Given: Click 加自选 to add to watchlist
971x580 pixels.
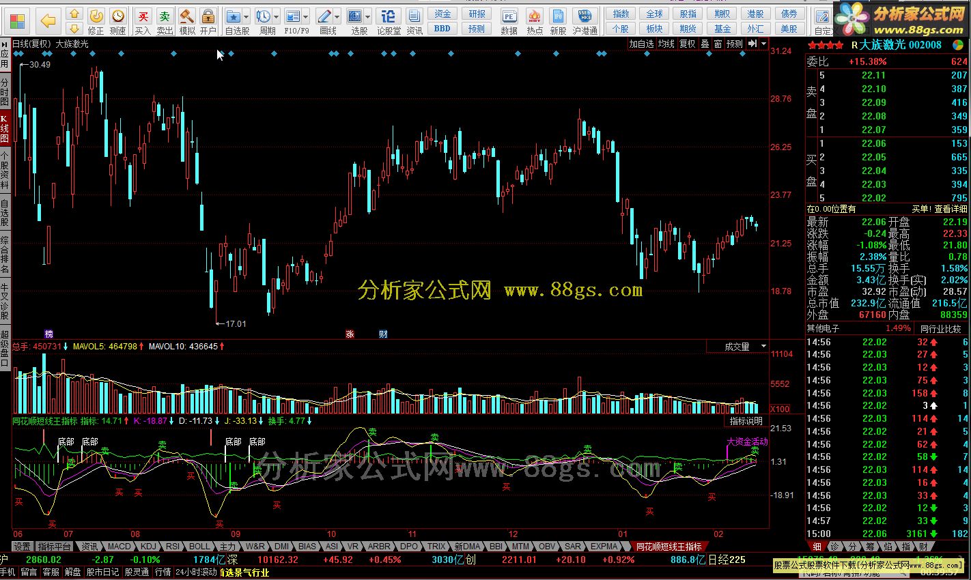Looking at the screenshot, I should (641, 44).
